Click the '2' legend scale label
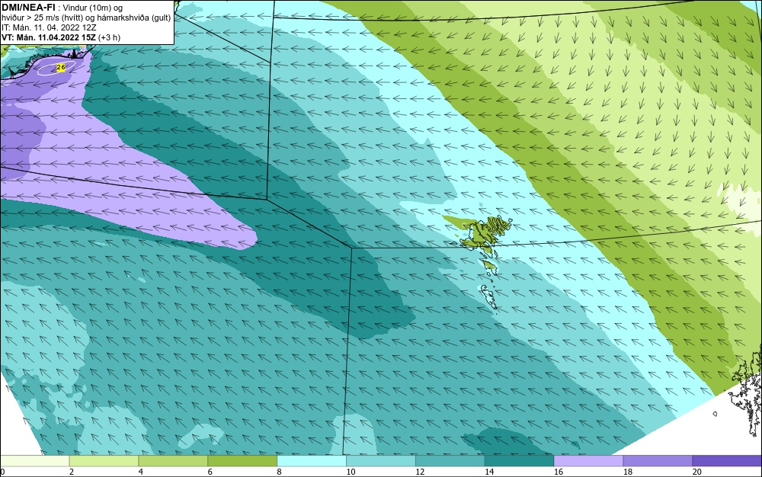 pos(72,472)
